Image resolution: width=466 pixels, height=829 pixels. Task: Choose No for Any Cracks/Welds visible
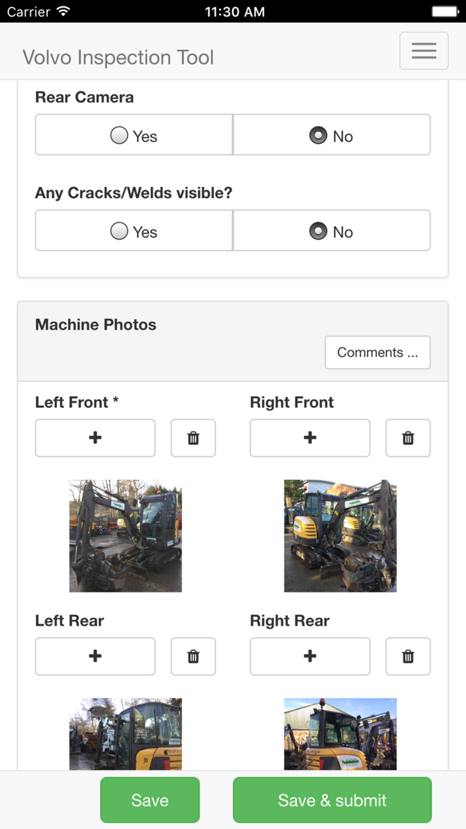point(332,230)
